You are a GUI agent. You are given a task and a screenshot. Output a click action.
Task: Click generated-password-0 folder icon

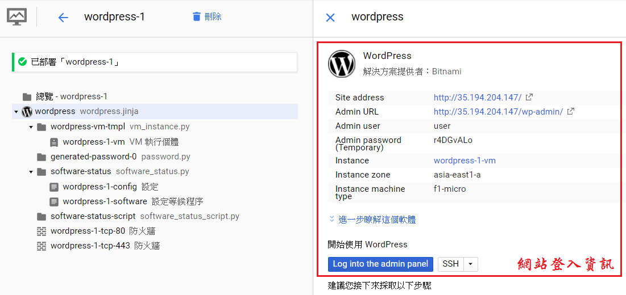(x=41, y=157)
